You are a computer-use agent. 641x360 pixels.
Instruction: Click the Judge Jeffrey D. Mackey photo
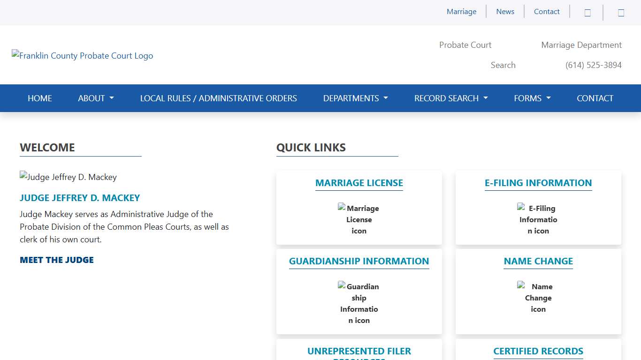tap(69, 177)
